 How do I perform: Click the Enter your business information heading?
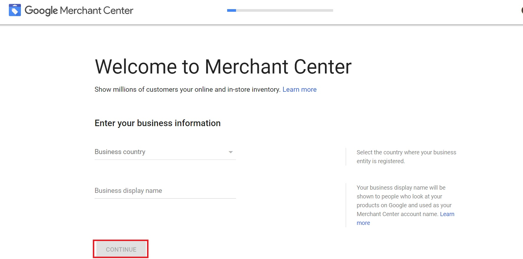[158, 123]
